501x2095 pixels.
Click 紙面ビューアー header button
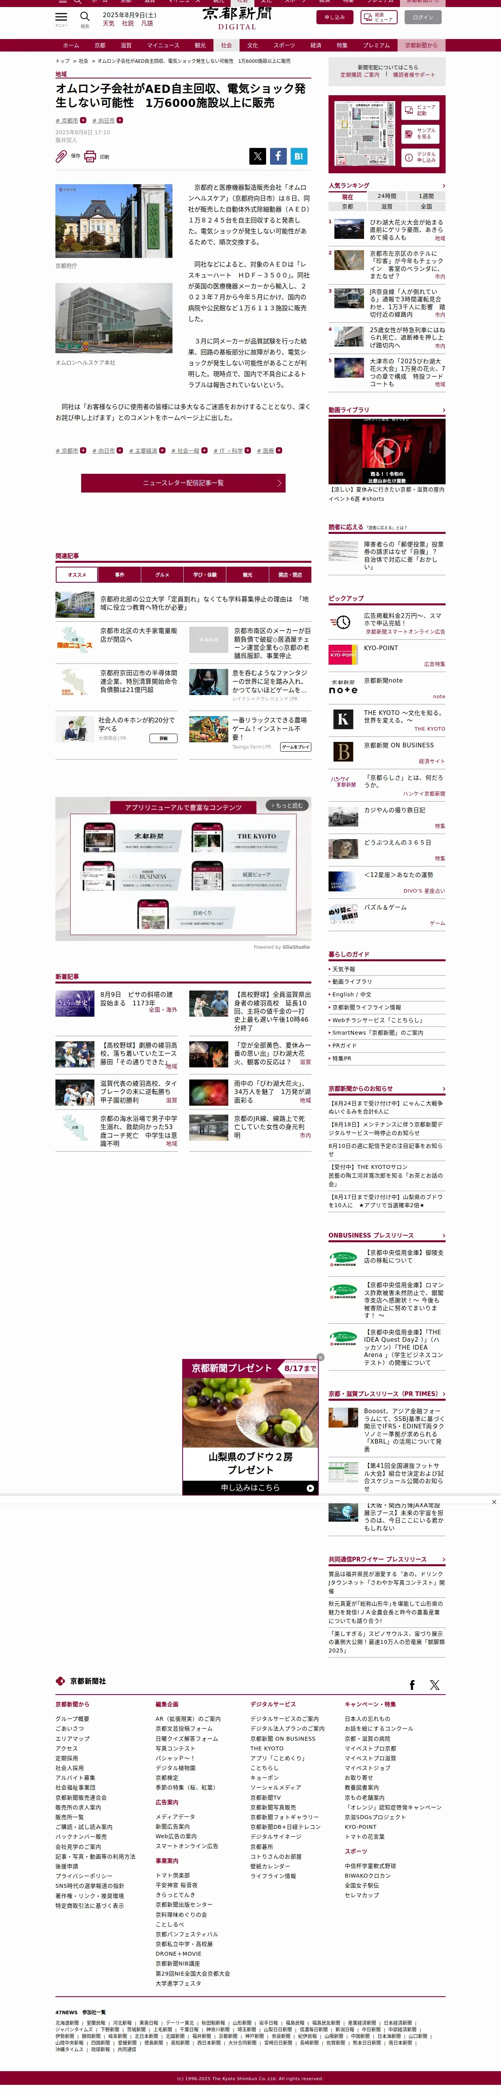(x=380, y=17)
